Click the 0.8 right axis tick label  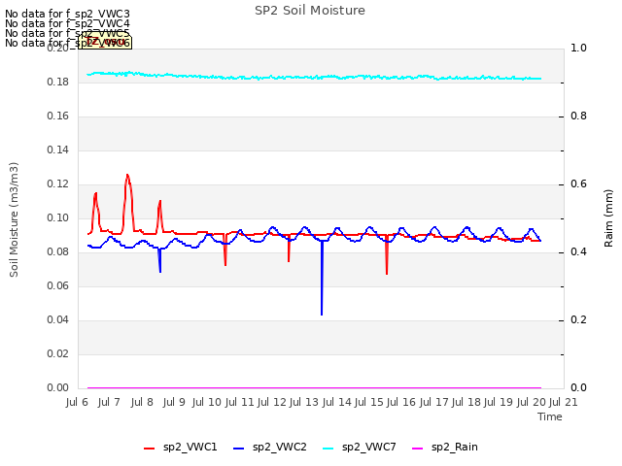(578, 116)
